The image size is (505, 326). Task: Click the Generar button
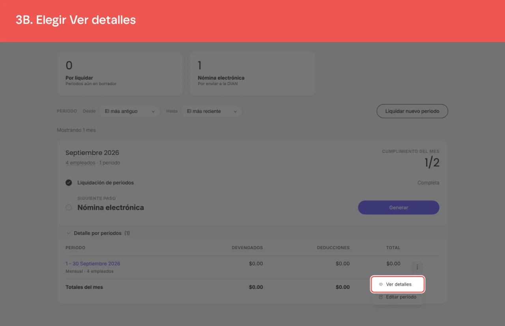(398, 207)
